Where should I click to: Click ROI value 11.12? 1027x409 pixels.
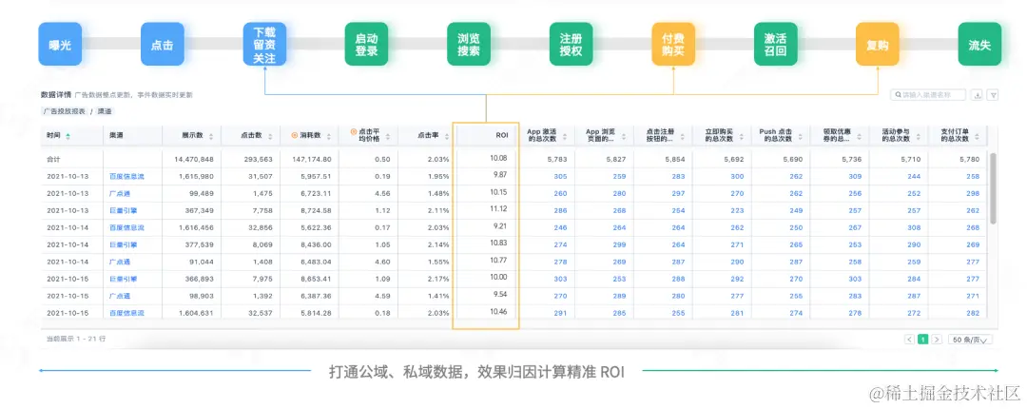498,208
